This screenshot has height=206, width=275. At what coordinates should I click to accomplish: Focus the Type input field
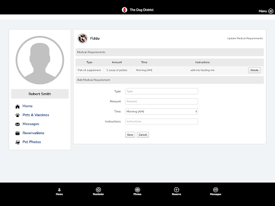162,91
